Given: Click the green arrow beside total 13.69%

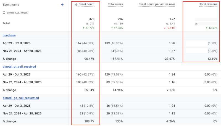Looking at the screenshot, I should (x=207, y=28).
